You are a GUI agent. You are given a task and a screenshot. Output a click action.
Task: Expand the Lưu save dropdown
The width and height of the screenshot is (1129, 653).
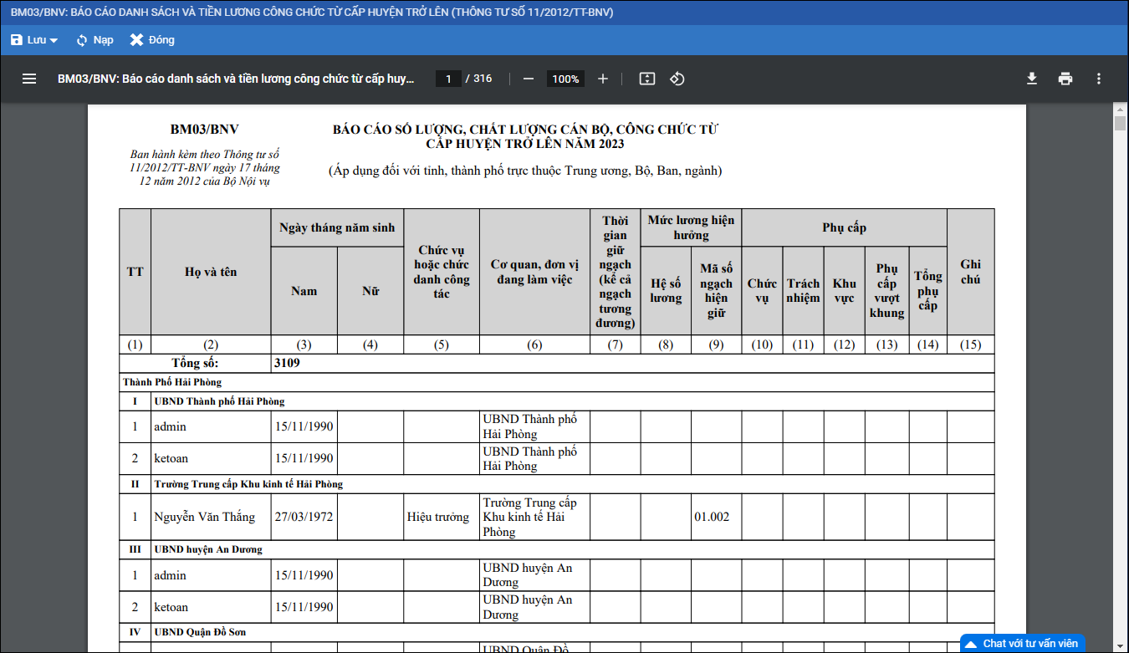[34, 40]
